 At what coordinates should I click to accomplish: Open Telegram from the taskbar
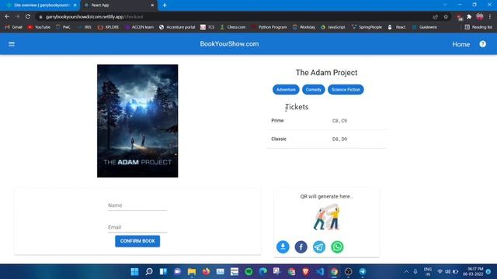pyautogui.click(x=363, y=272)
